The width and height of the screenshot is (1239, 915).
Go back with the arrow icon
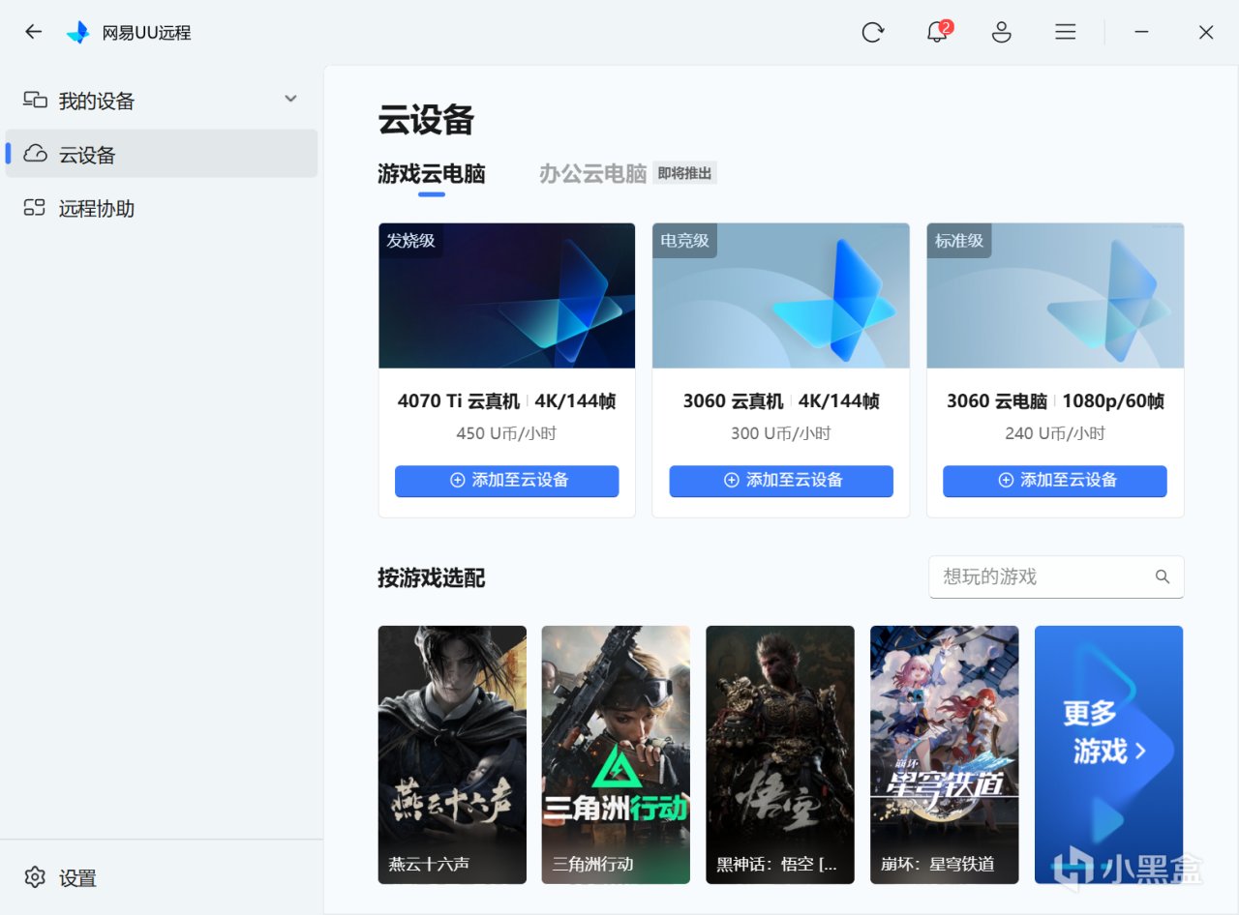(34, 32)
